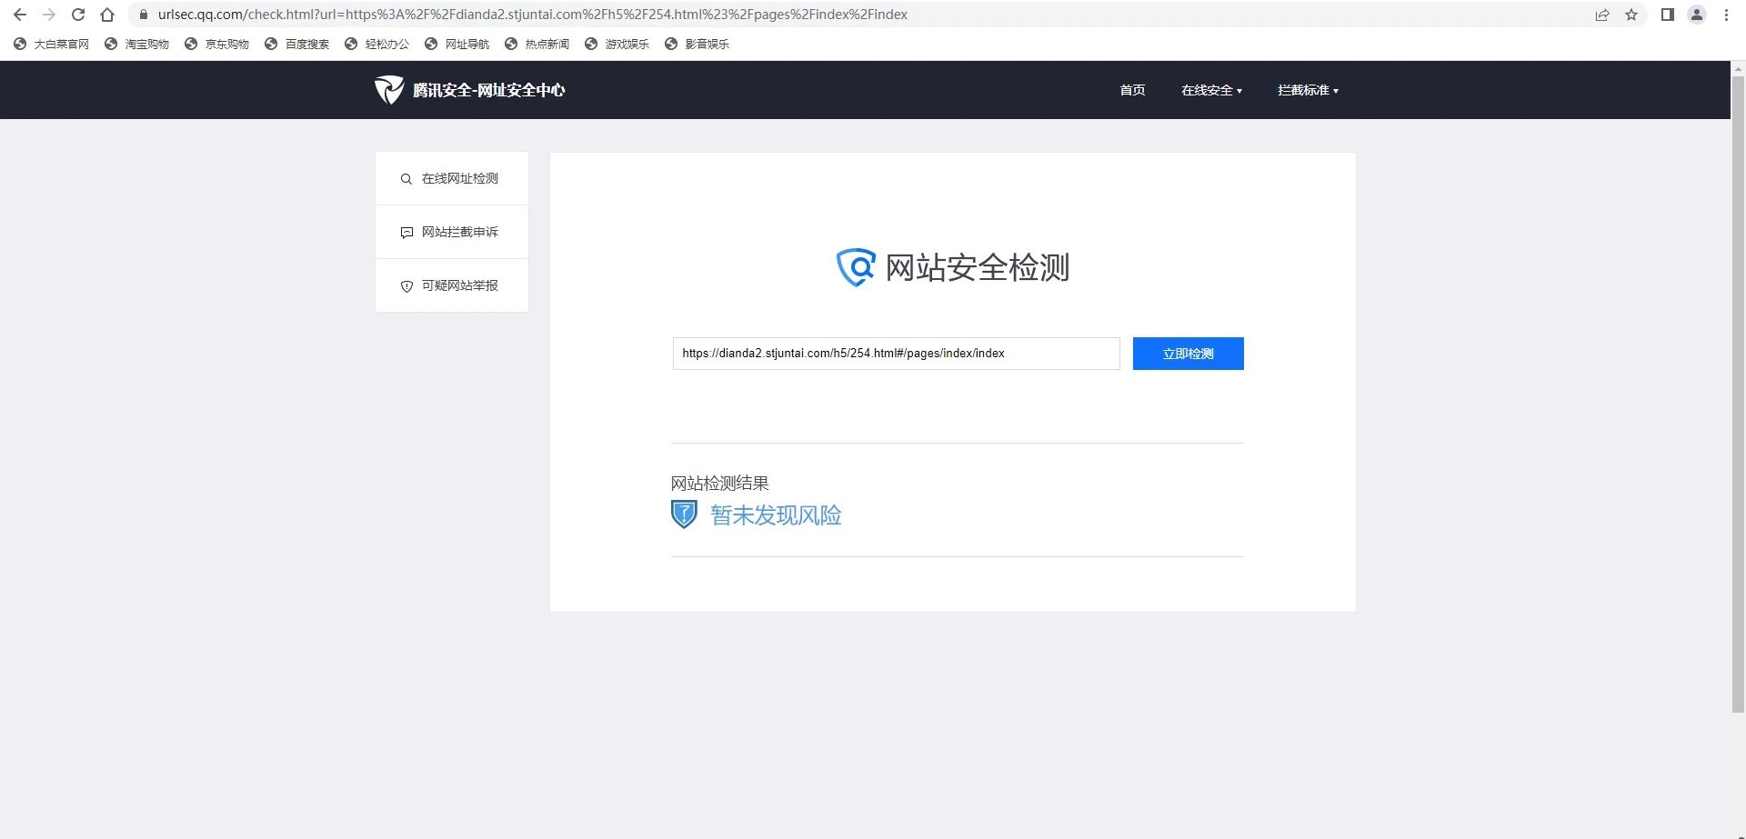1746x839 pixels.
Task: Bookmark this page with the star
Action: [x=1631, y=15]
